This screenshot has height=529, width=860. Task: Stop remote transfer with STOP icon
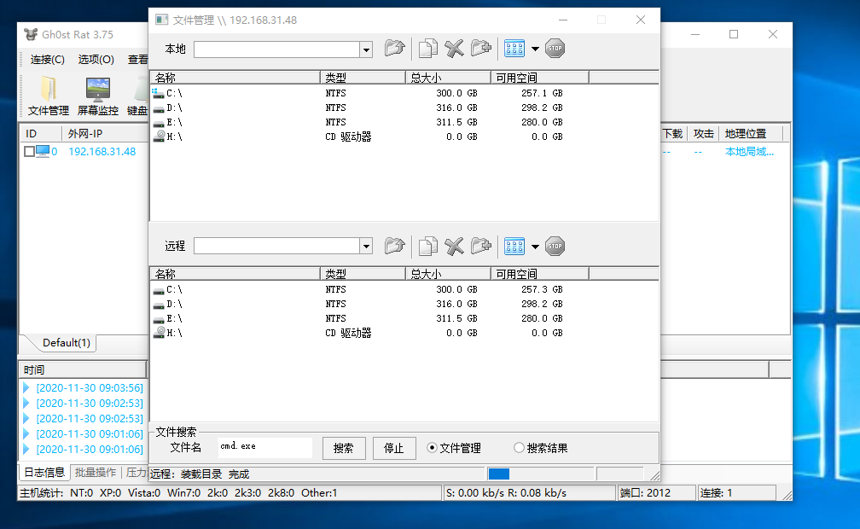point(555,246)
